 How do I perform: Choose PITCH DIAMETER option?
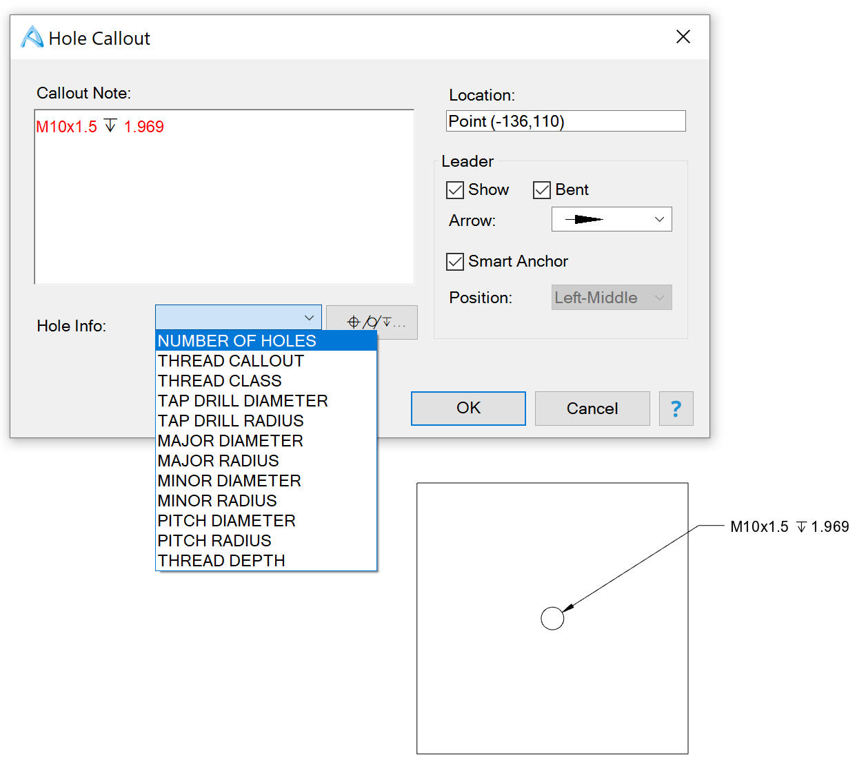[x=266, y=521]
